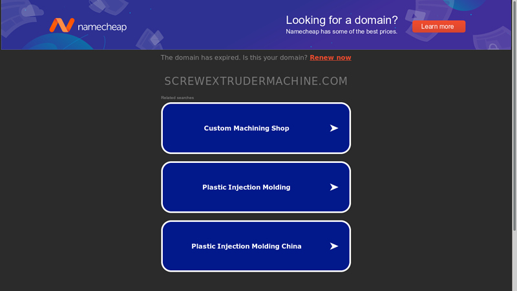The width and height of the screenshot is (517, 291).
Task: Click the namecheap wordmark text
Action: tap(102, 27)
